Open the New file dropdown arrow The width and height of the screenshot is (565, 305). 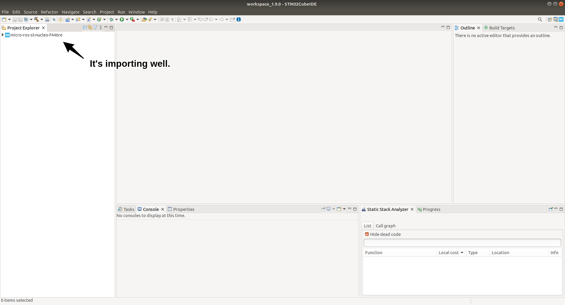click(x=9, y=19)
